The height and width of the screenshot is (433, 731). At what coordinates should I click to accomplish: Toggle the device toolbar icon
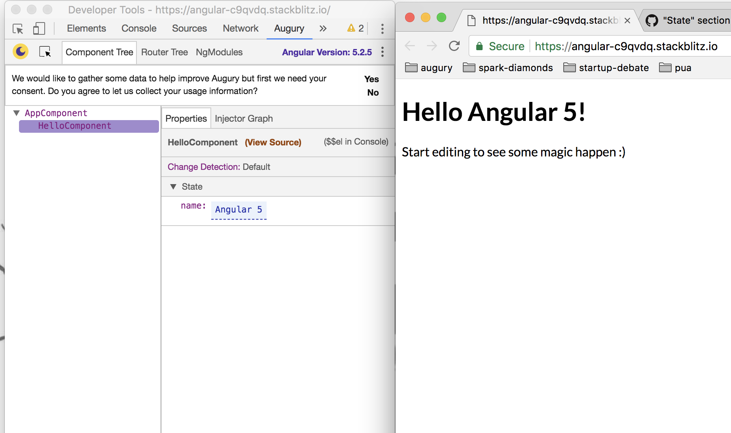click(39, 29)
